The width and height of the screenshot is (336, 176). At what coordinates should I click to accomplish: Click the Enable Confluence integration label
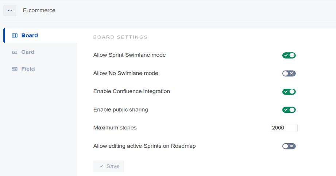pyautogui.click(x=132, y=92)
